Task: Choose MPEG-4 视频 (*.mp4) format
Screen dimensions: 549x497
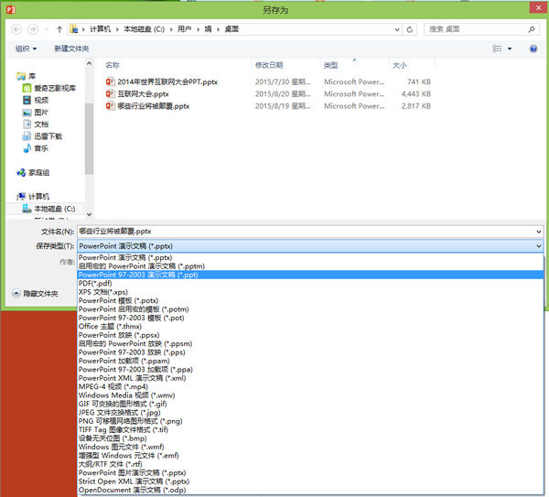Action: pos(310,386)
